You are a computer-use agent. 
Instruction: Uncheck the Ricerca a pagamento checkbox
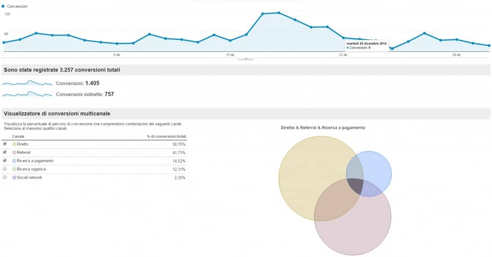5,160
